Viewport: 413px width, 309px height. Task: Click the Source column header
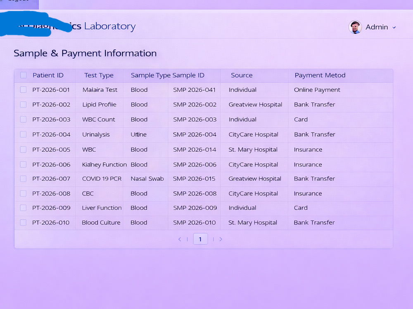(x=242, y=75)
